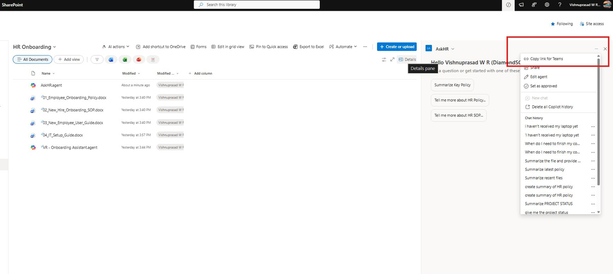This screenshot has height=274, width=613.
Task: Open 03_New_Employee_User_Guide.docx
Action: pos(72,123)
